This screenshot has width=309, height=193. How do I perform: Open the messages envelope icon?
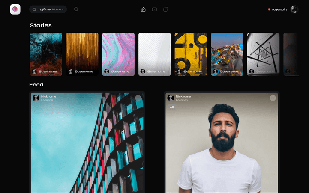coord(154,9)
